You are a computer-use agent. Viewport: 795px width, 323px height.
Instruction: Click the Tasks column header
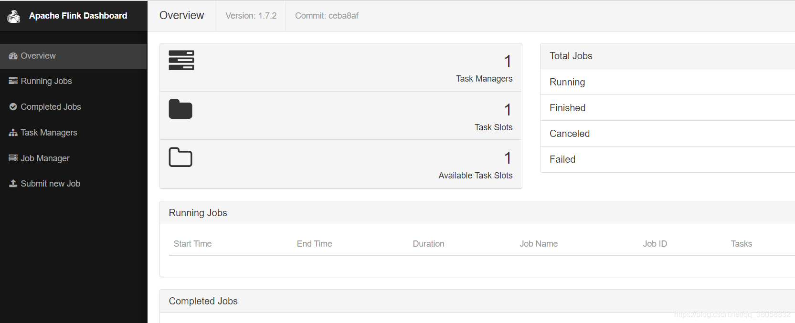tap(741, 244)
